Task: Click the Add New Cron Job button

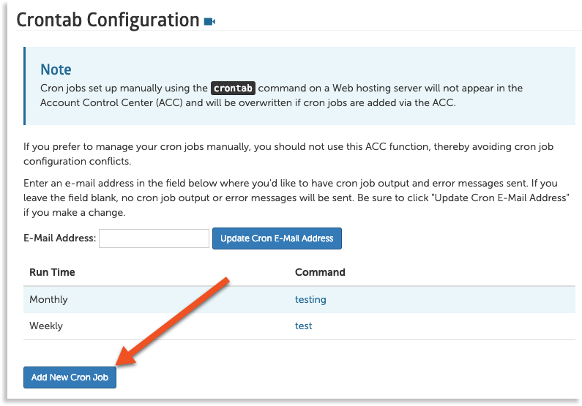Action: (70, 377)
